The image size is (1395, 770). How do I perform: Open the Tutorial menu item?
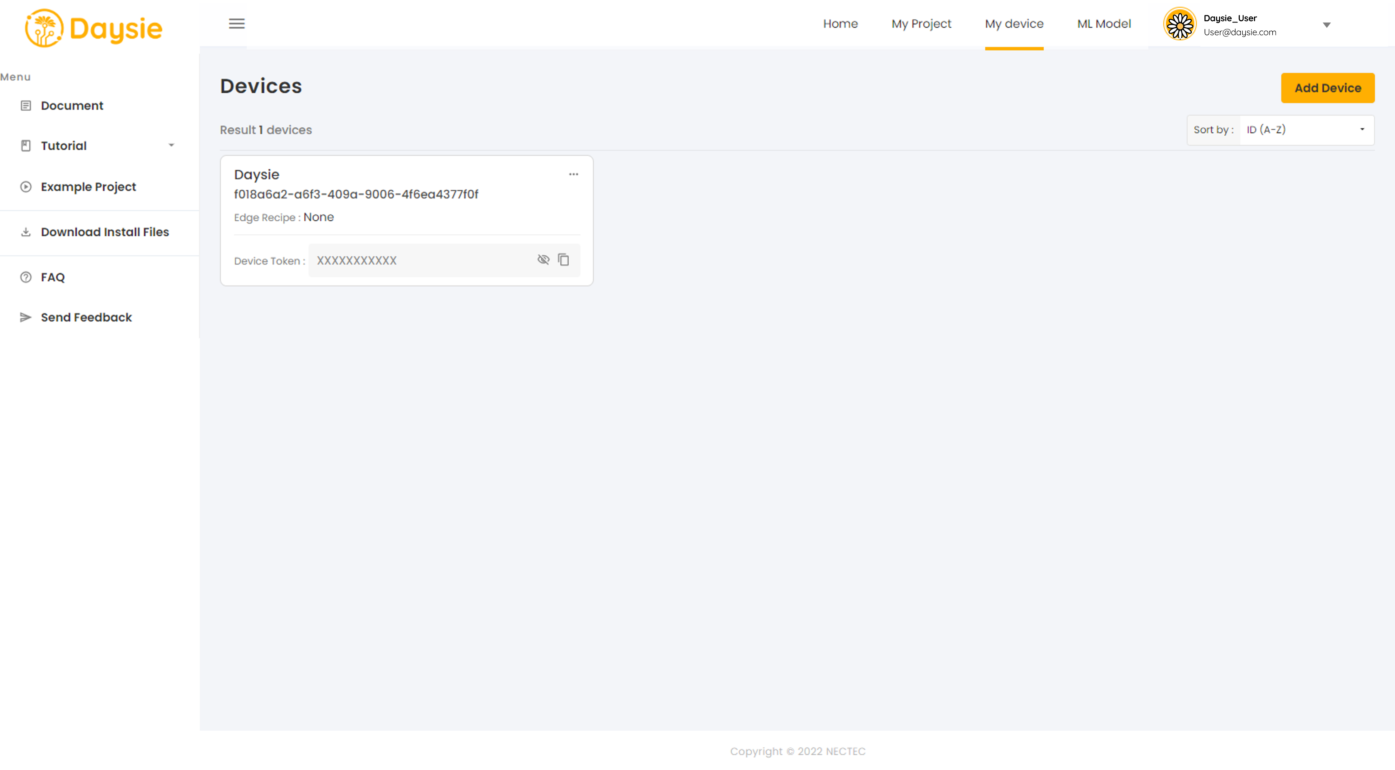click(63, 146)
